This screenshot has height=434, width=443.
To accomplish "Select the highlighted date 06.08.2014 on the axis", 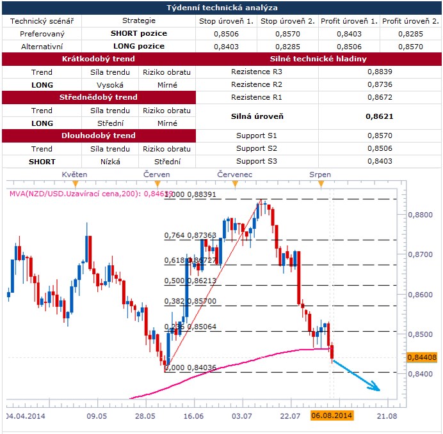I will pyautogui.click(x=332, y=415).
